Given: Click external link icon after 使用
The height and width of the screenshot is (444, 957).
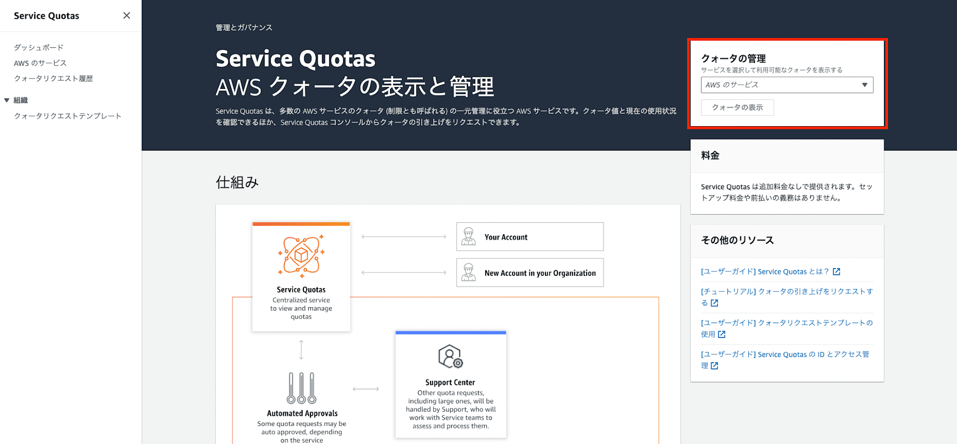Looking at the screenshot, I should (x=722, y=335).
